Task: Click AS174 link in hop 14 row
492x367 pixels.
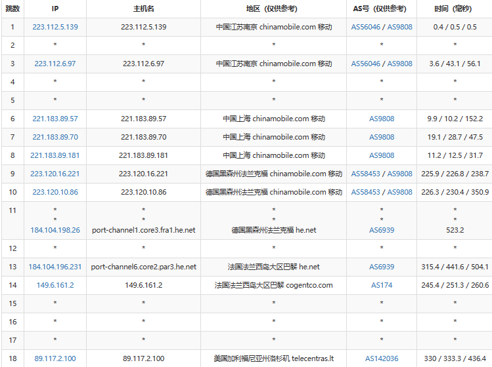Action: coord(382,285)
